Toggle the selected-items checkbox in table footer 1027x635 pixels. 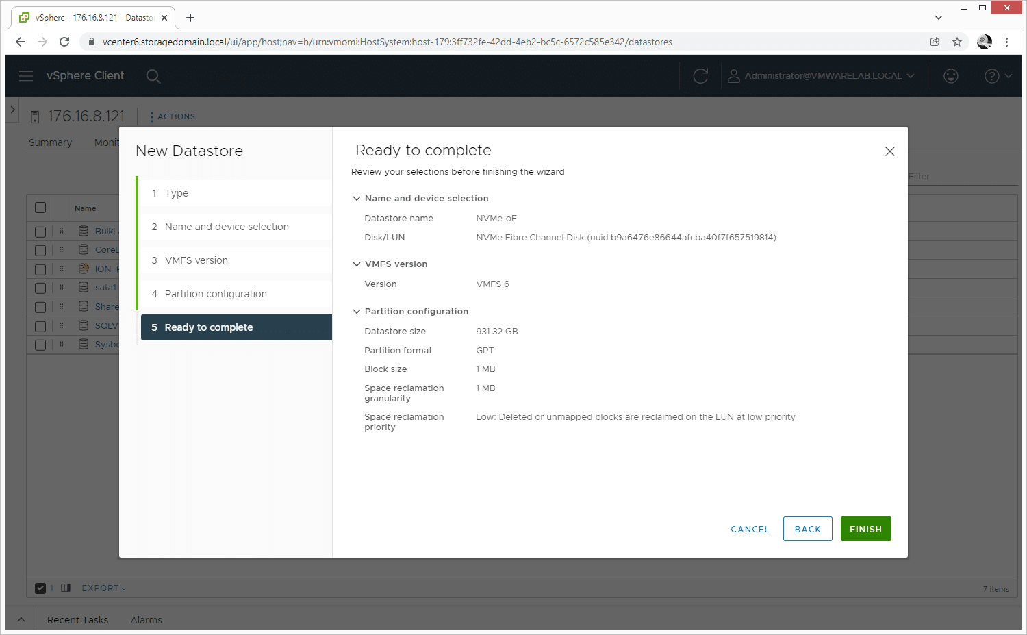pos(40,588)
